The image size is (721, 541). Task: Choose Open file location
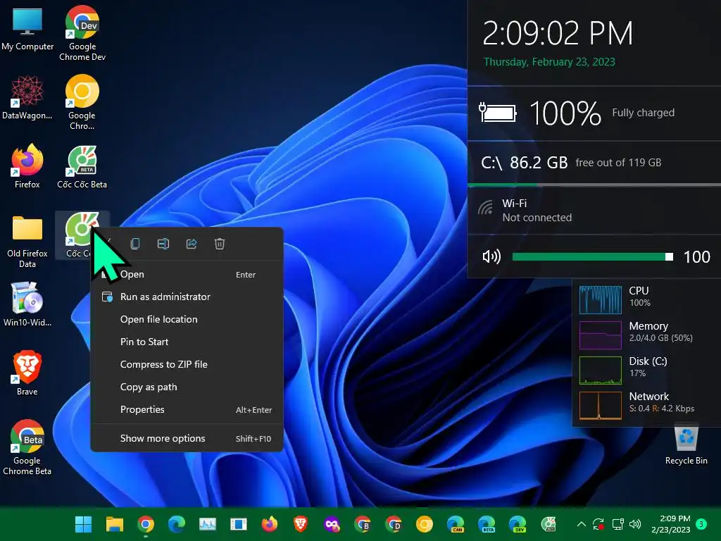pos(187,319)
